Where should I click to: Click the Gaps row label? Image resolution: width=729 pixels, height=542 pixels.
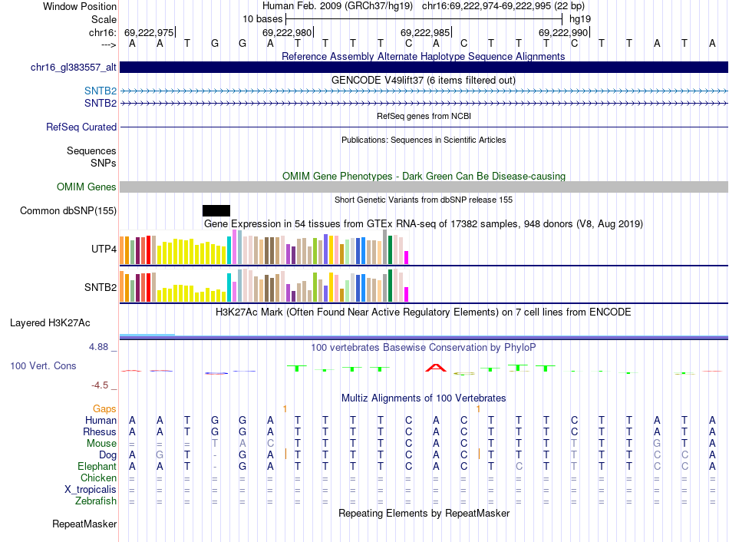pos(104,409)
